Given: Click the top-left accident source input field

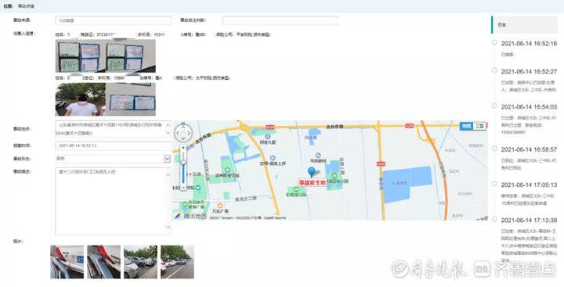Looking at the screenshot, I should coord(114,20).
